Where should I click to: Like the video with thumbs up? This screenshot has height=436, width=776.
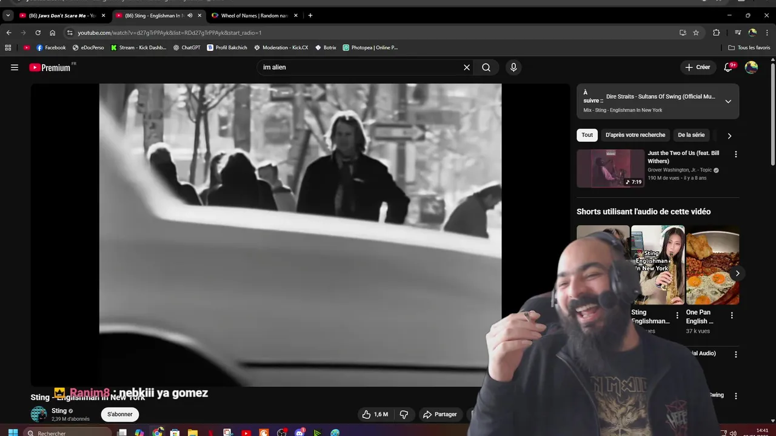[x=375, y=414]
